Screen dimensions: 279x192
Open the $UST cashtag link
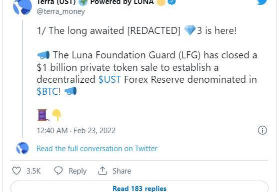coord(110,79)
